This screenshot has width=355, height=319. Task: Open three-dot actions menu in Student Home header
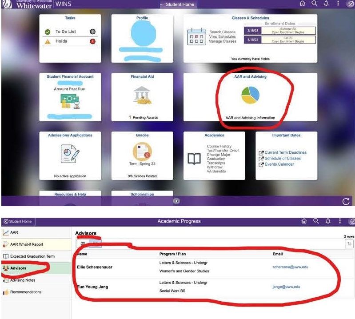click(x=338, y=3)
